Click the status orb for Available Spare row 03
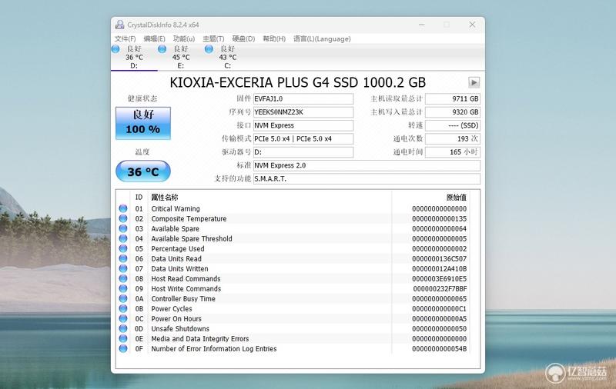The image size is (616, 389). tap(123, 228)
